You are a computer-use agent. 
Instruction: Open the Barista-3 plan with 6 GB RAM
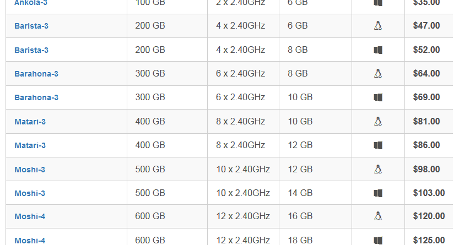point(31,26)
